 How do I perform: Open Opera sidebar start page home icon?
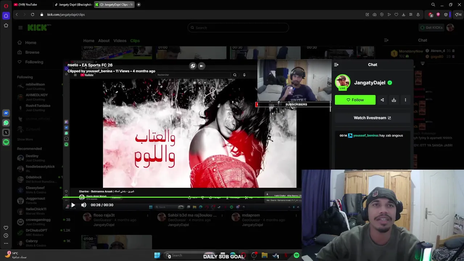tap(6, 16)
